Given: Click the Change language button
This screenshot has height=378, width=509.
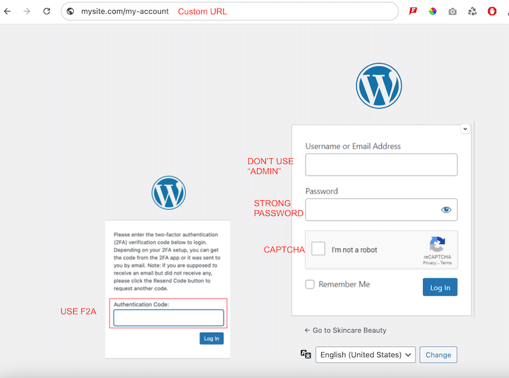Looking at the screenshot, I should pos(438,354).
